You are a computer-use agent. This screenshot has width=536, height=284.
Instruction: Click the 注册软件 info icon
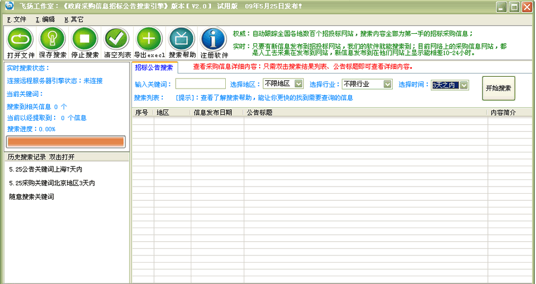pyautogui.click(x=214, y=39)
